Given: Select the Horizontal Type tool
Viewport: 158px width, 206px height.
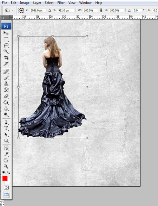Looking at the screenshot, I should point(6,128).
